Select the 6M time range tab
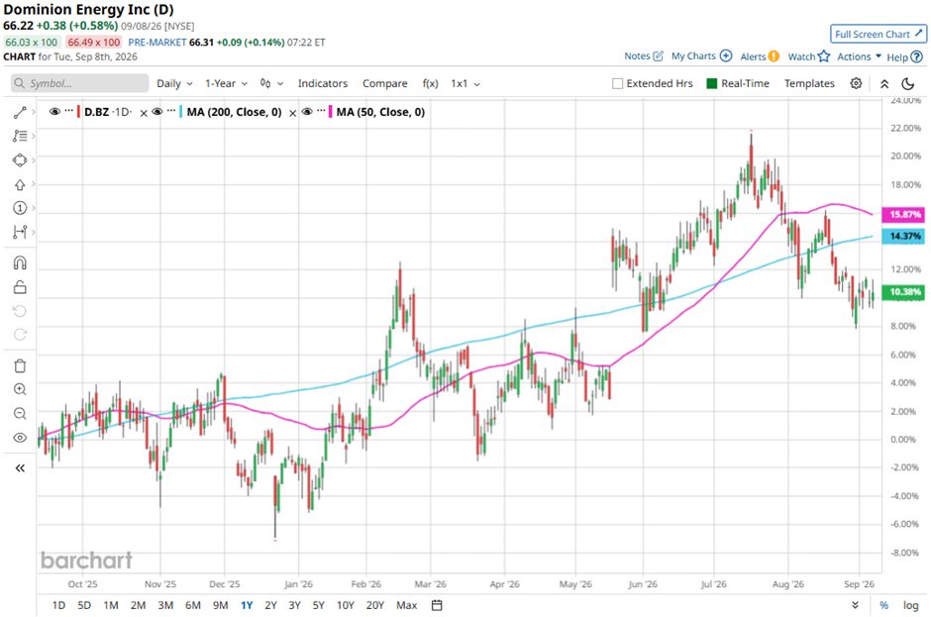The height and width of the screenshot is (617, 931). [x=193, y=605]
